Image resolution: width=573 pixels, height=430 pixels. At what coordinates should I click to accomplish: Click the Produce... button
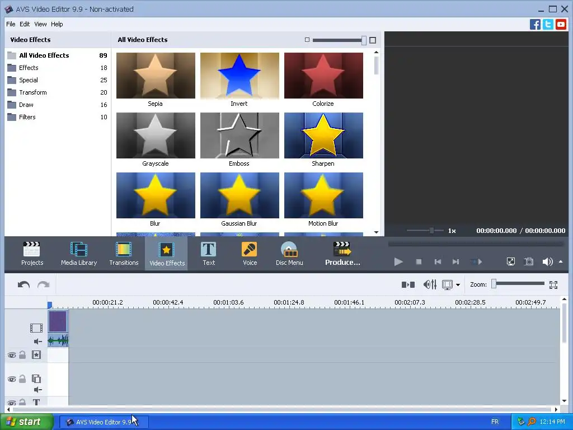pos(342,254)
